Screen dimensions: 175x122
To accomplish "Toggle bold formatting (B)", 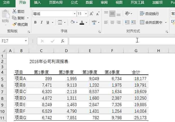I will click(35, 22).
